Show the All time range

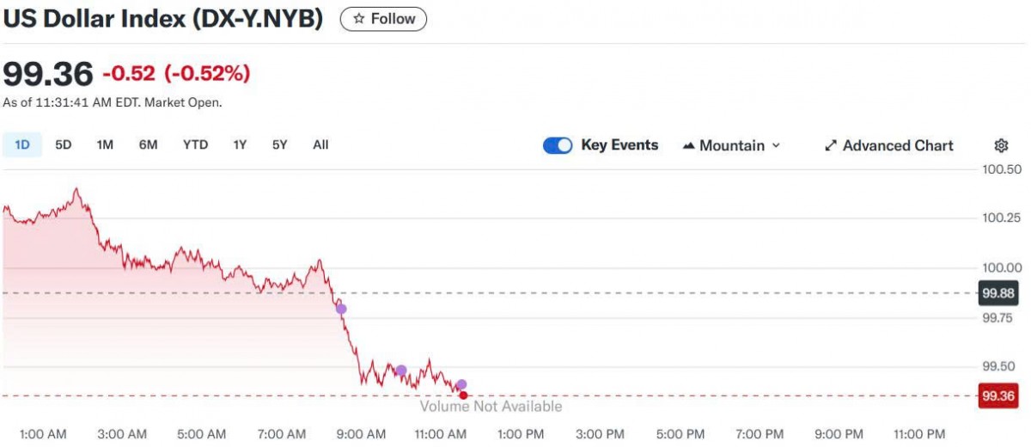click(320, 144)
